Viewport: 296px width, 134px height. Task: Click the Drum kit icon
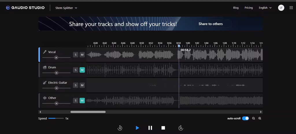point(45,67)
